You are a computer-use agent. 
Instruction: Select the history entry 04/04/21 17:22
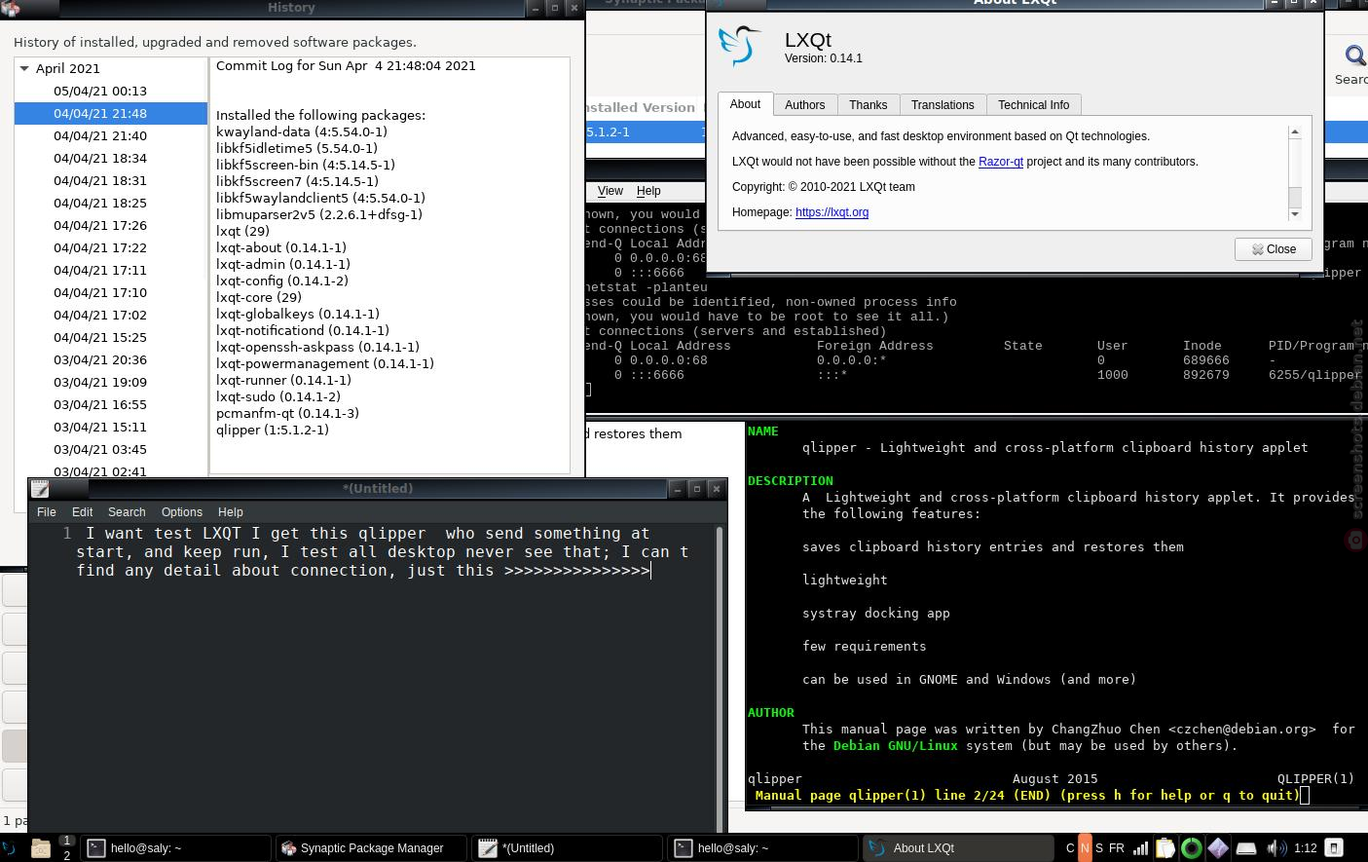pos(111,247)
